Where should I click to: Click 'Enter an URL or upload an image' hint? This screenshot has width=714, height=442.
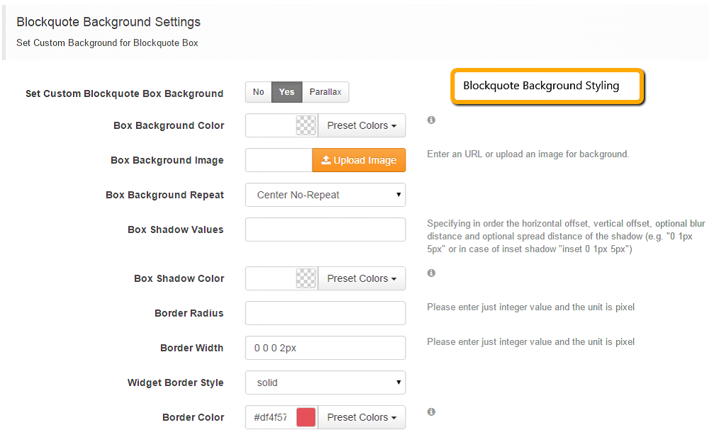point(528,154)
